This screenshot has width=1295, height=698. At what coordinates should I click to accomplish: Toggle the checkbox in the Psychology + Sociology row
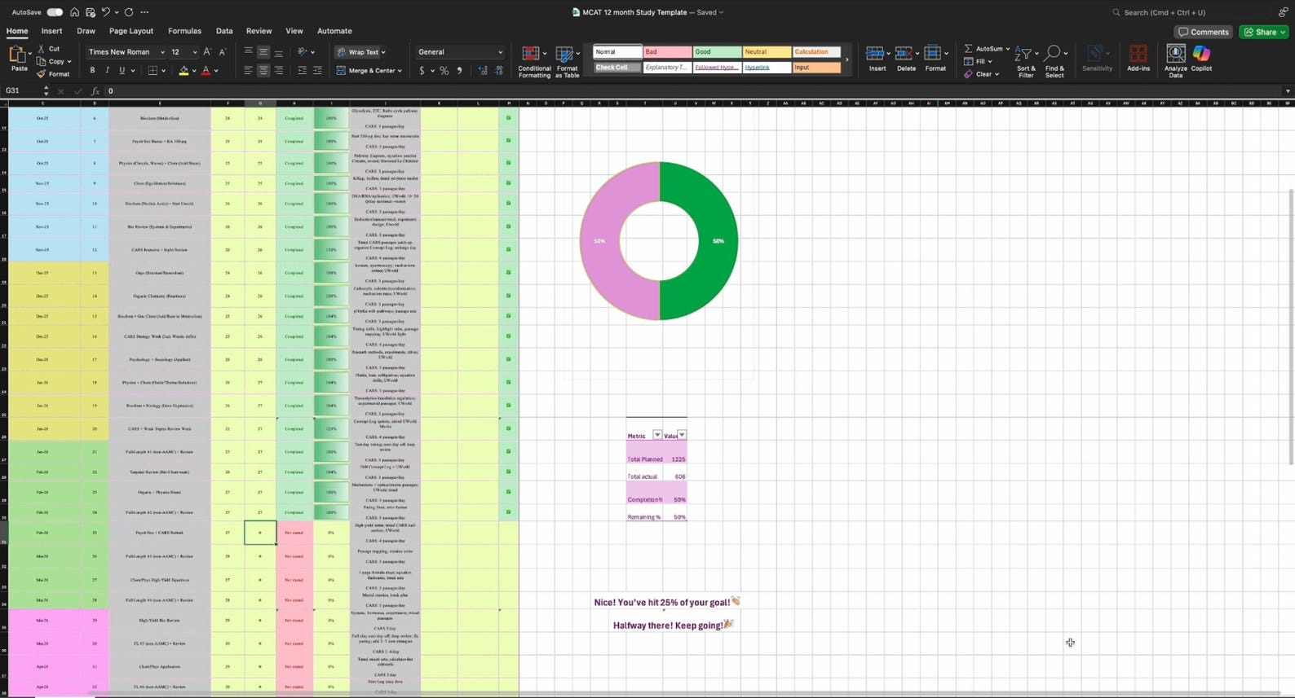(508, 359)
